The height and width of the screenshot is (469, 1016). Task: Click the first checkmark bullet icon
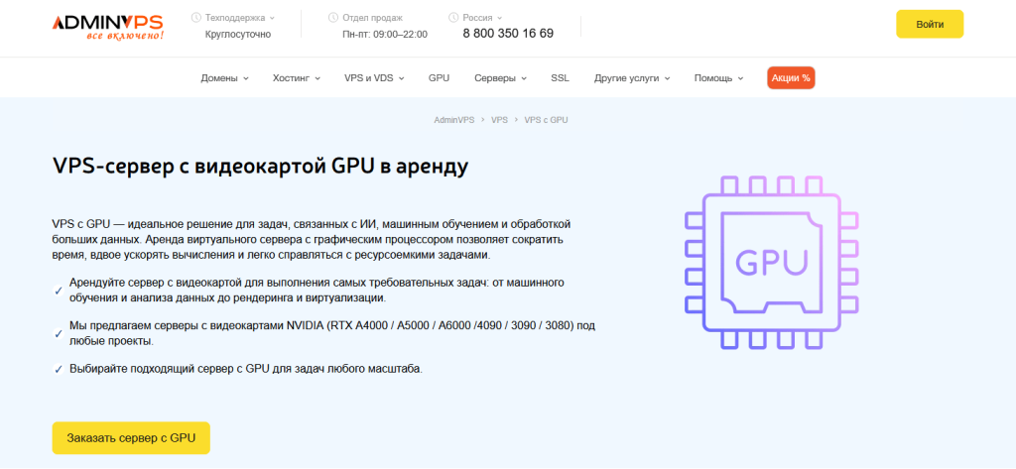pyautogui.click(x=59, y=291)
